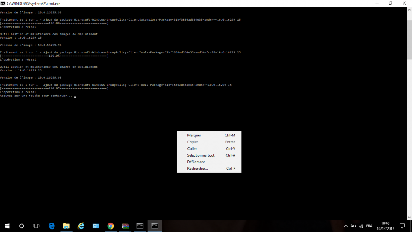
Task: Click the vertical scrollbar thumb
Action: [x=410, y=40]
